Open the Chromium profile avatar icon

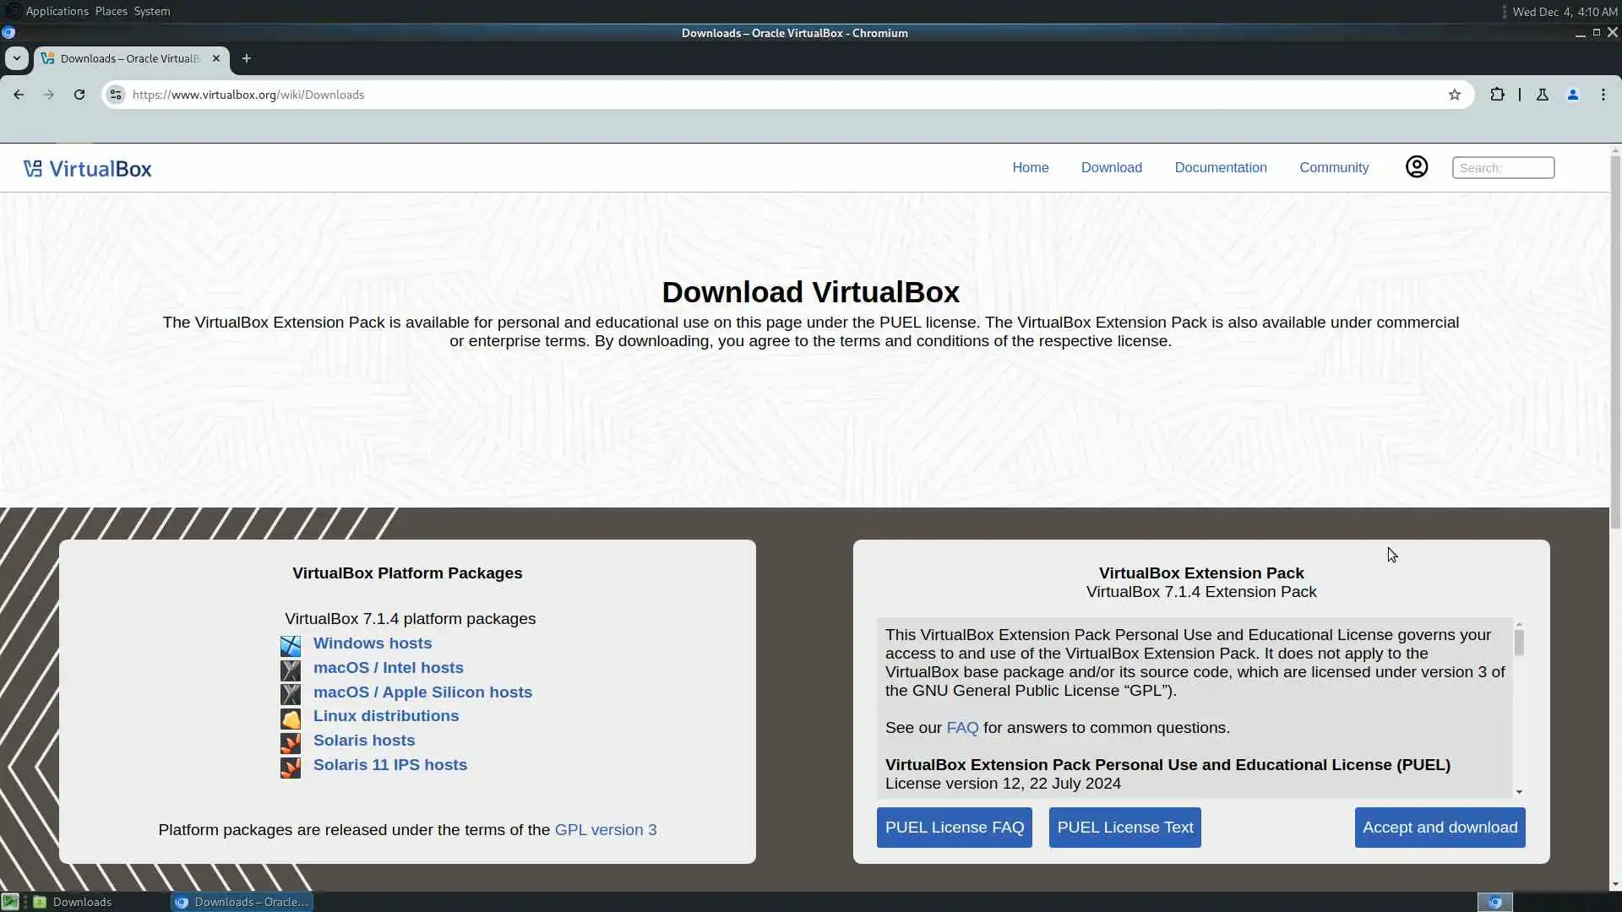click(x=1572, y=95)
